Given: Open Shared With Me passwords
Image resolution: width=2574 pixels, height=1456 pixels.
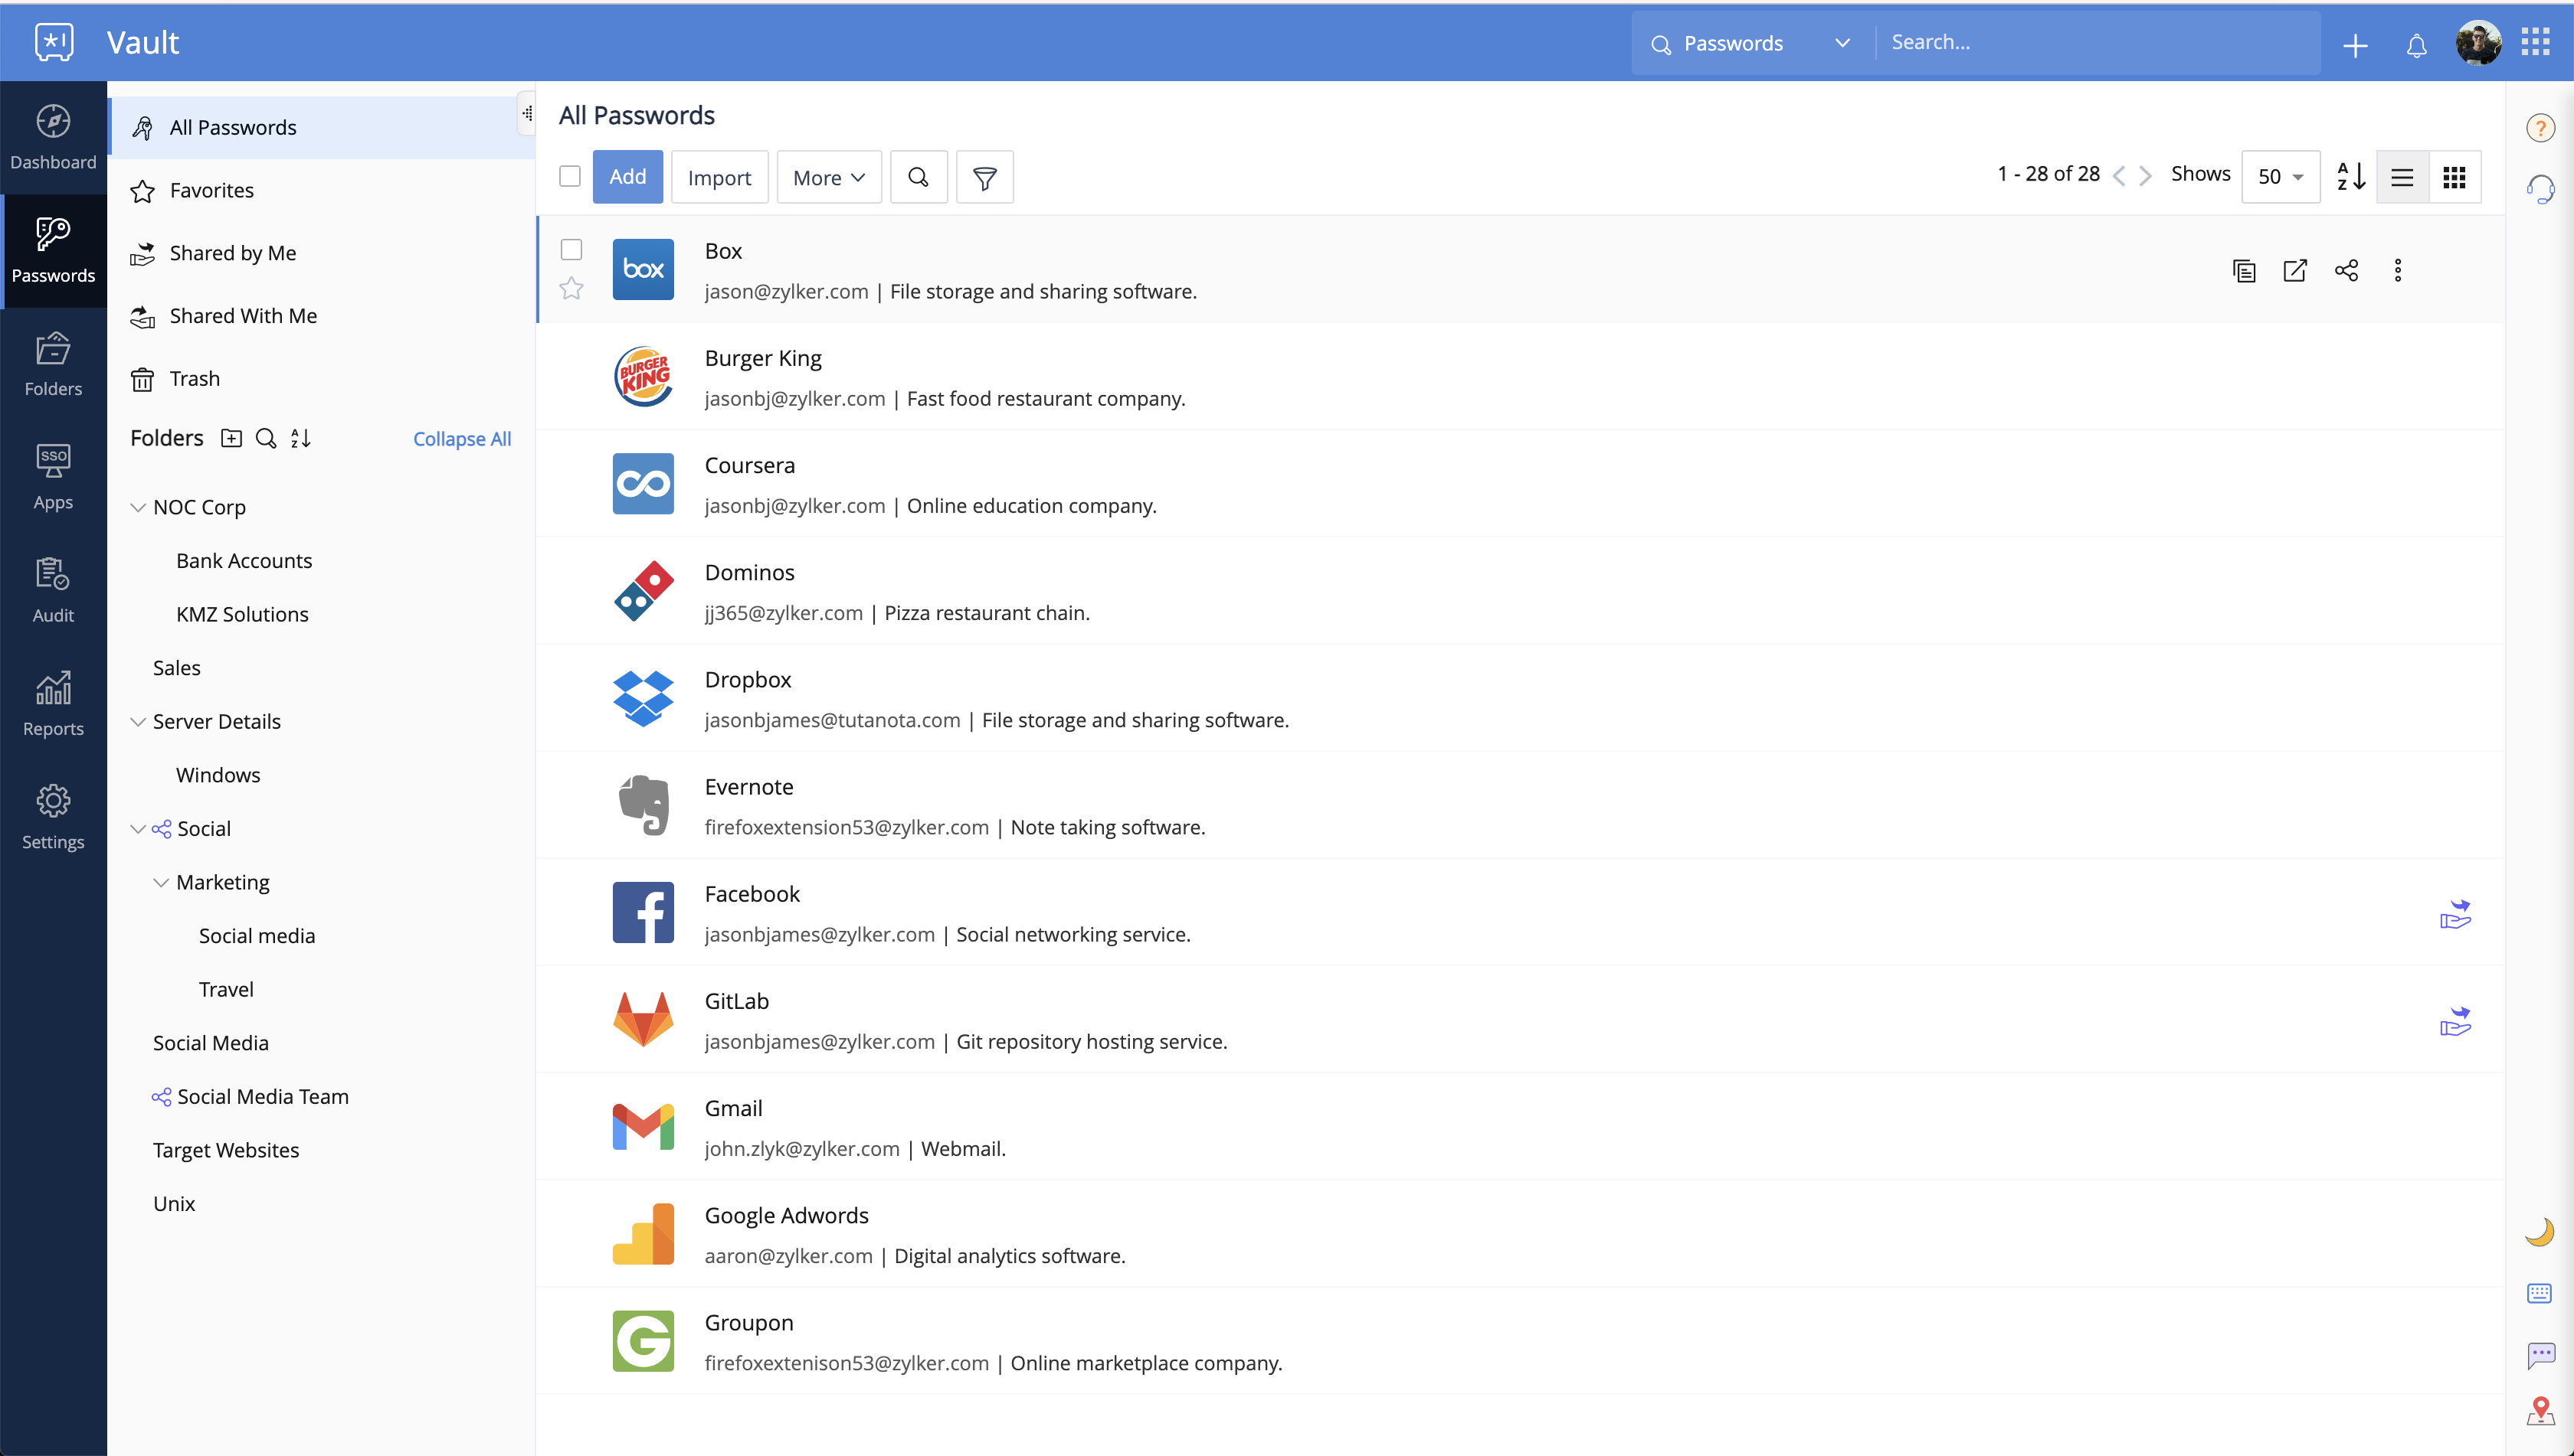Looking at the screenshot, I should [242, 315].
